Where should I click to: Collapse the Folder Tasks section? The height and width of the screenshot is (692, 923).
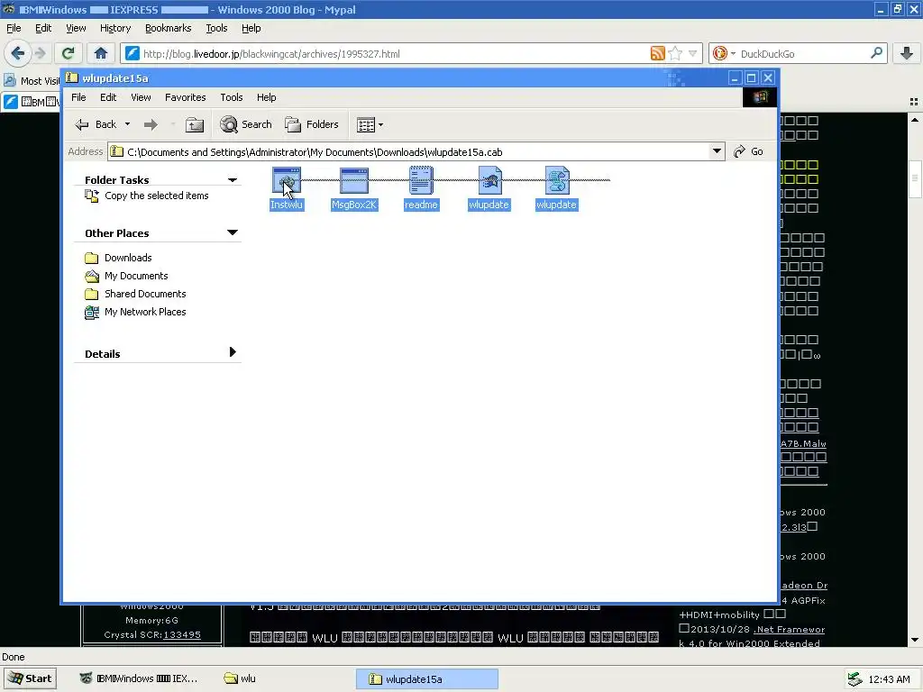pyautogui.click(x=233, y=180)
